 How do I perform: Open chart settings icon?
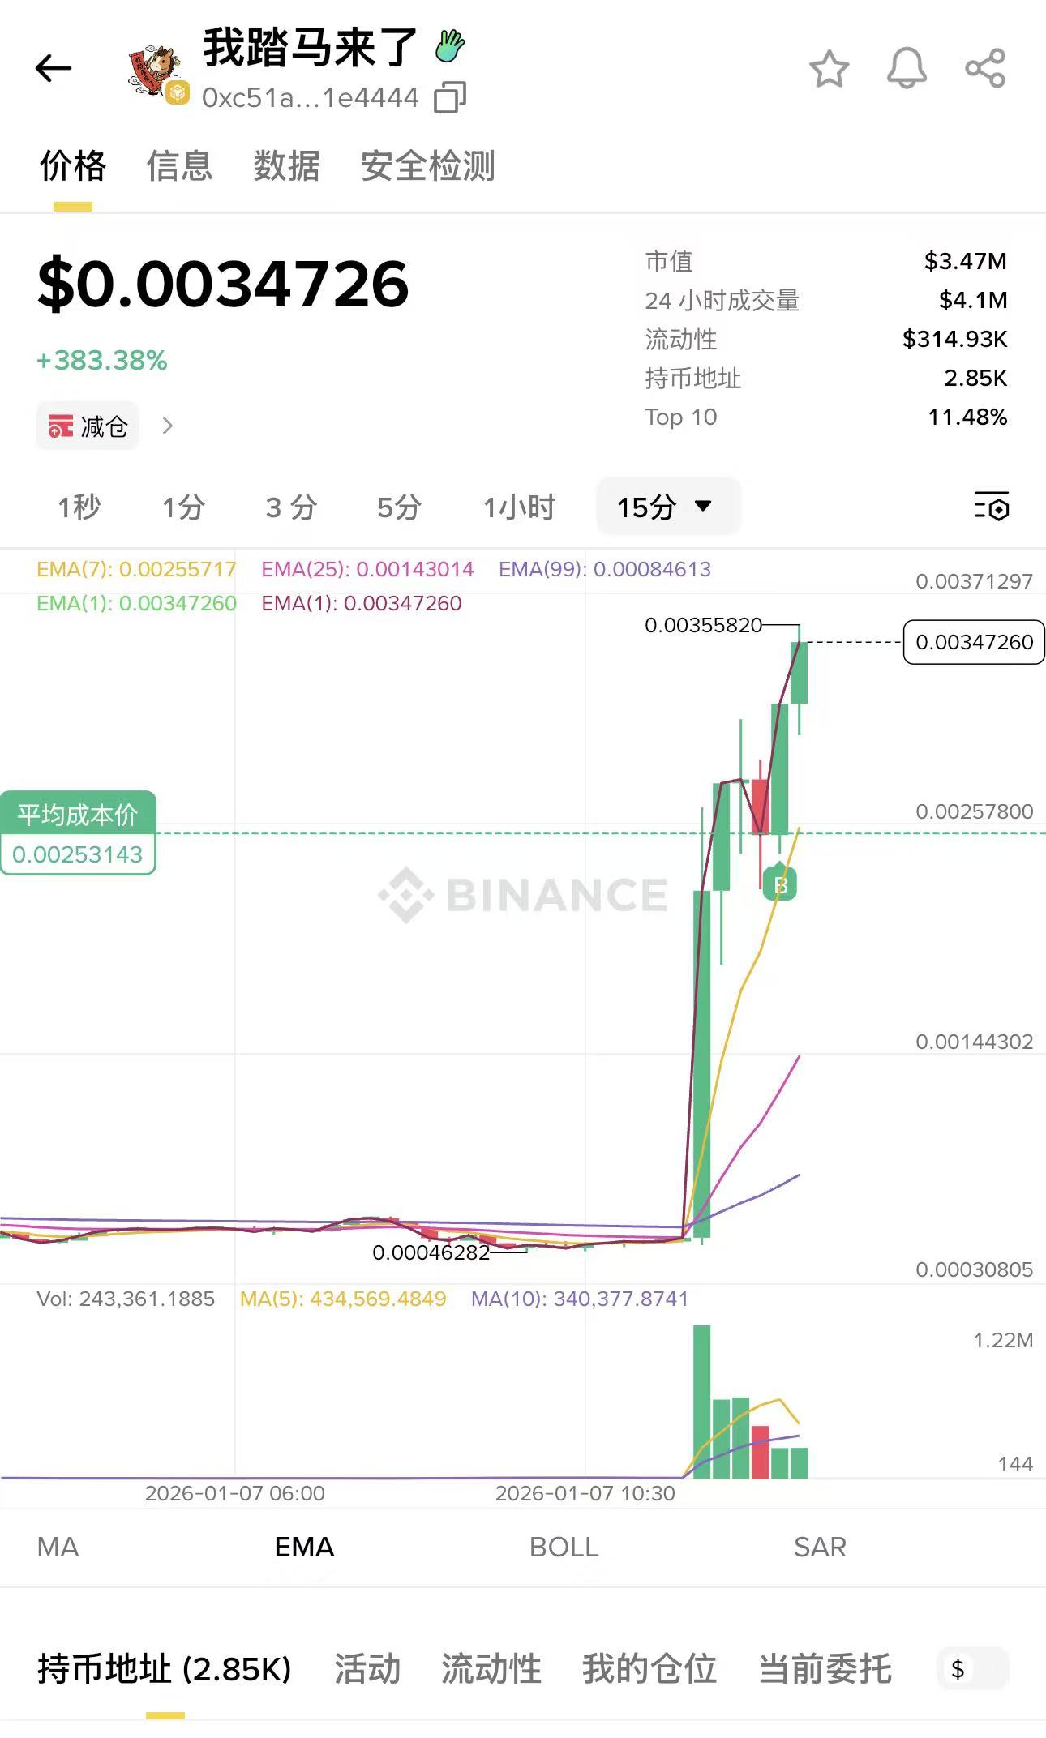point(991,507)
